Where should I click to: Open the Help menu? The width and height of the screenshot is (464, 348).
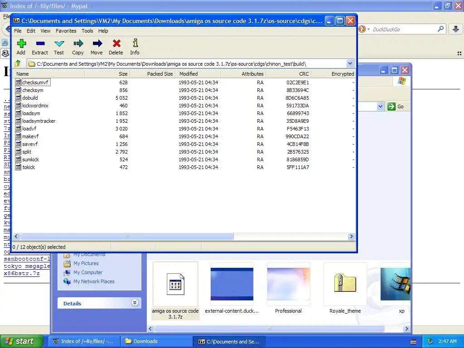103,31
